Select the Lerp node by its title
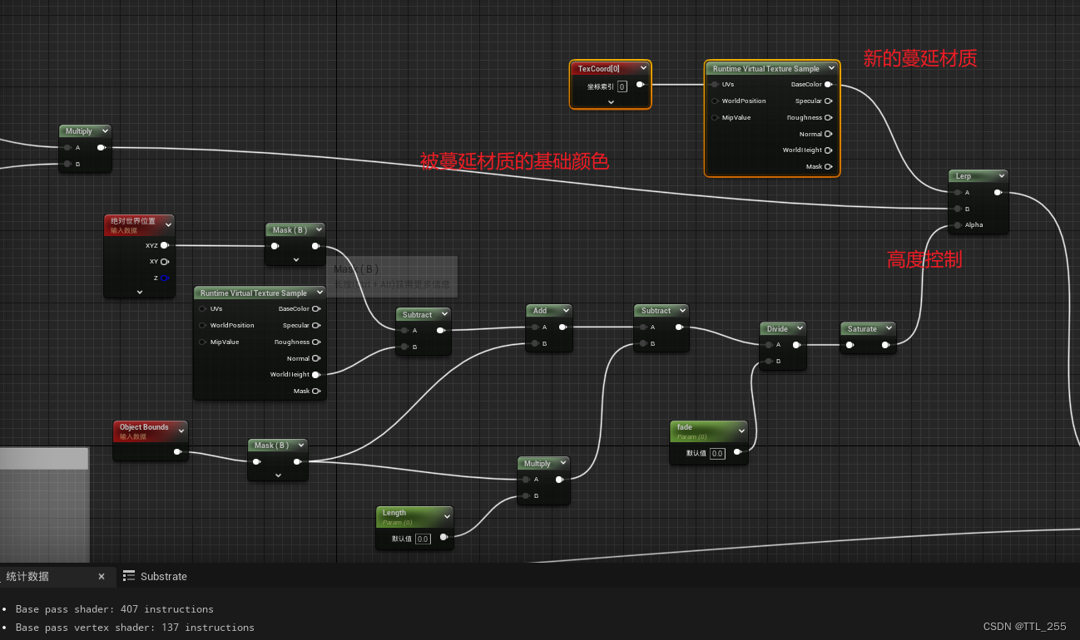Screen dimensions: 1080x640 click(964, 176)
